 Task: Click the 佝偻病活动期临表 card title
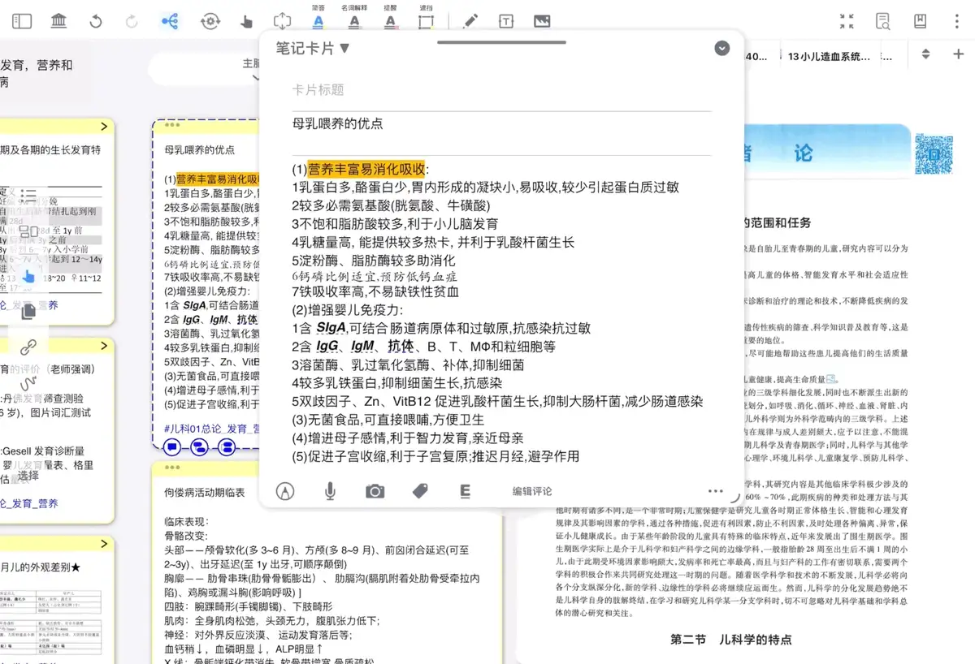[204, 493]
